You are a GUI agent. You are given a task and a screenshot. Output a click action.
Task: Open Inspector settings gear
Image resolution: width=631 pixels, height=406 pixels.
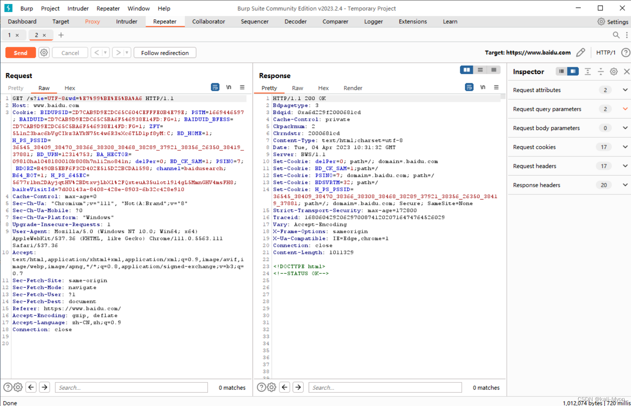[x=614, y=72]
